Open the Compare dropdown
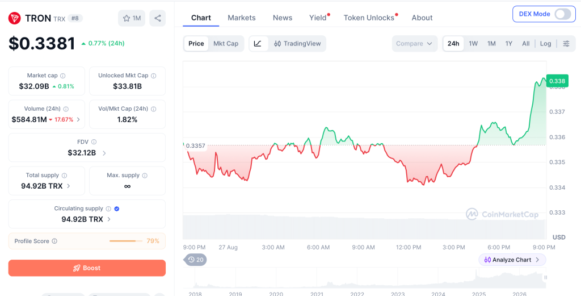Screen dimensions: 581x296 (x=414, y=43)
